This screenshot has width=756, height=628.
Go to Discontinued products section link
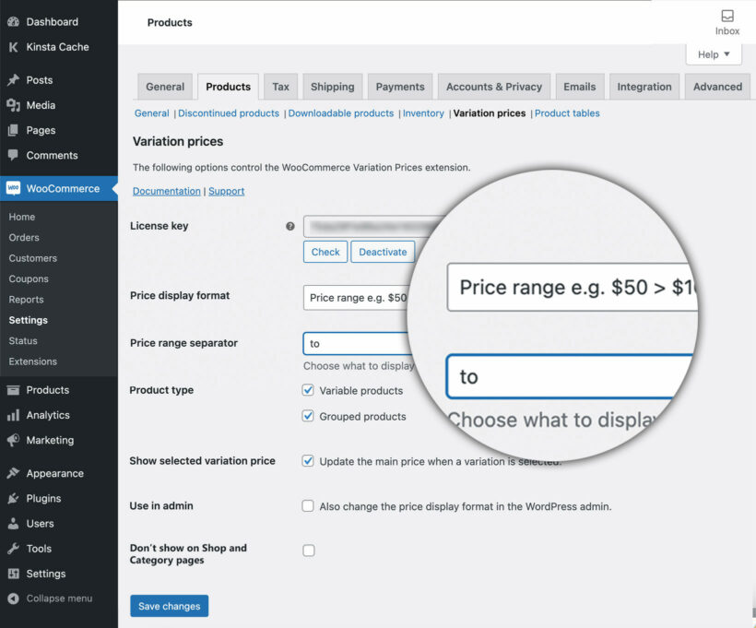click(x=229, y=113)
